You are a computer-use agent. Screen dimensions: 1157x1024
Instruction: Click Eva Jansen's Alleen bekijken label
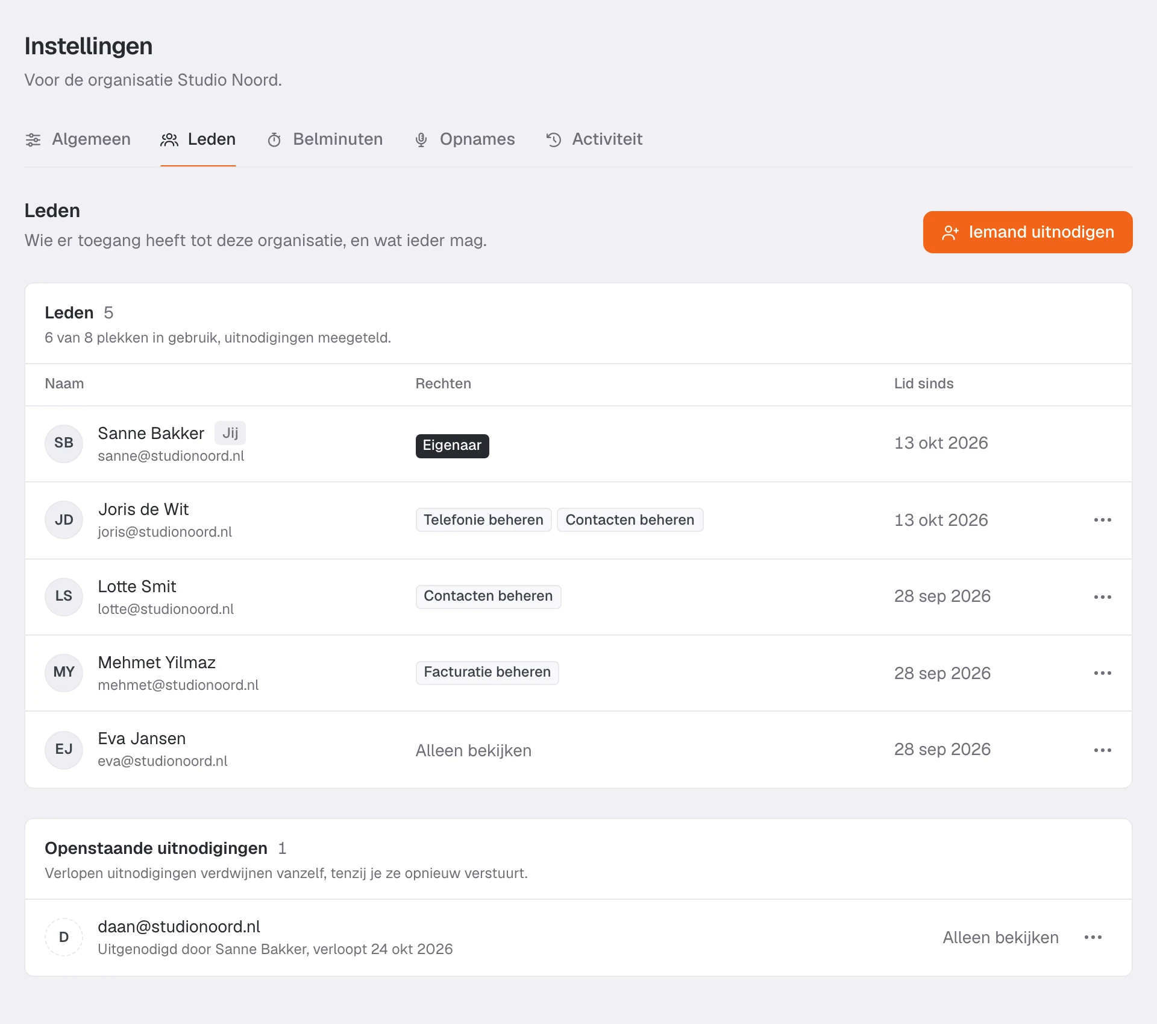(474, 751)
